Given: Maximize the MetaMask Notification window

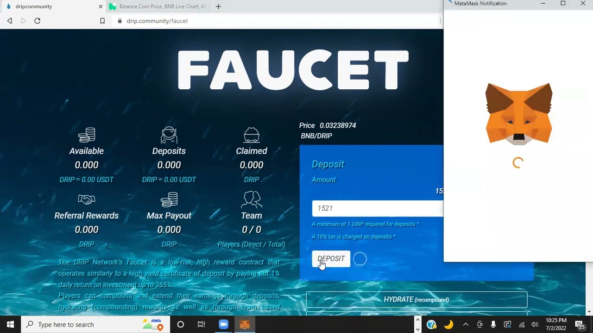Looking at the screenshot, I should pos(563,3).
